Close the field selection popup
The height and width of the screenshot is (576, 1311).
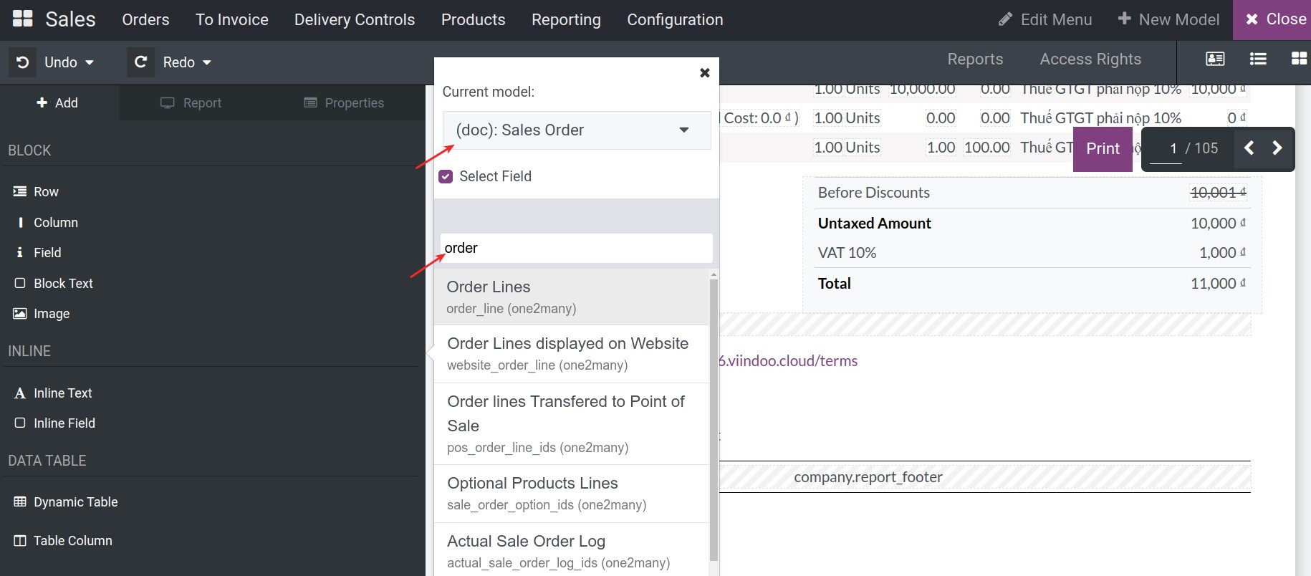(705, 72)
